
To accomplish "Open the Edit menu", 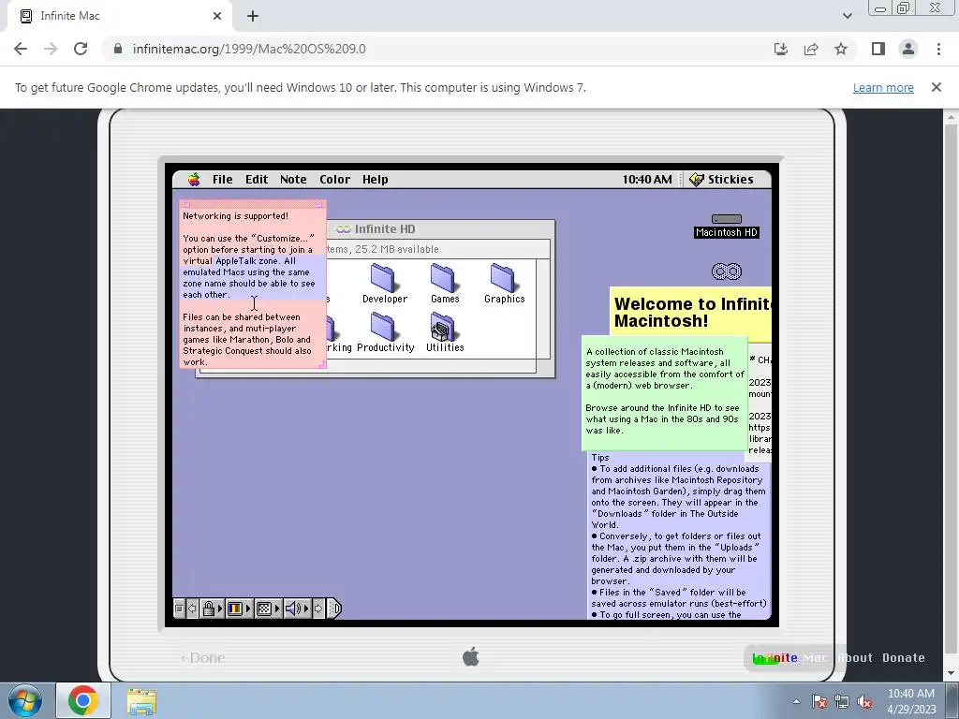I will point(257,179).
